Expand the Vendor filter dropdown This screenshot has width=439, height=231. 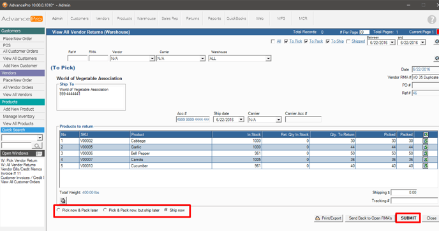(x=152, y=59)
